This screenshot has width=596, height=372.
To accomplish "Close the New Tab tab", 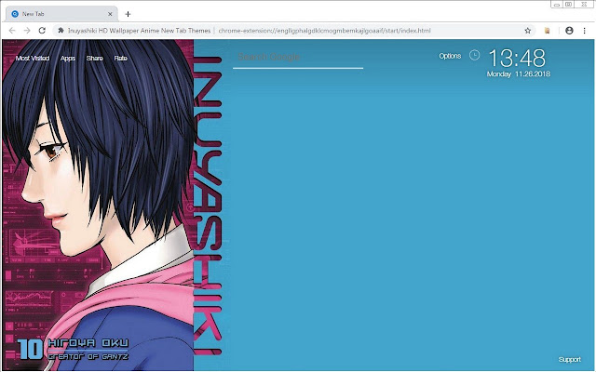I will tap(110, 14).
